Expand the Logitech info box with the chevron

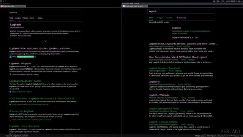click(x=46, y=41)
